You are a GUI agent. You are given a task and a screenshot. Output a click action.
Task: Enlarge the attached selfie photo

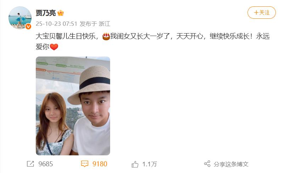tap(73, 106)
